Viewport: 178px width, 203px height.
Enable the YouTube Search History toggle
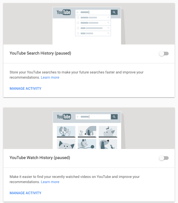[x=164, y=54]
